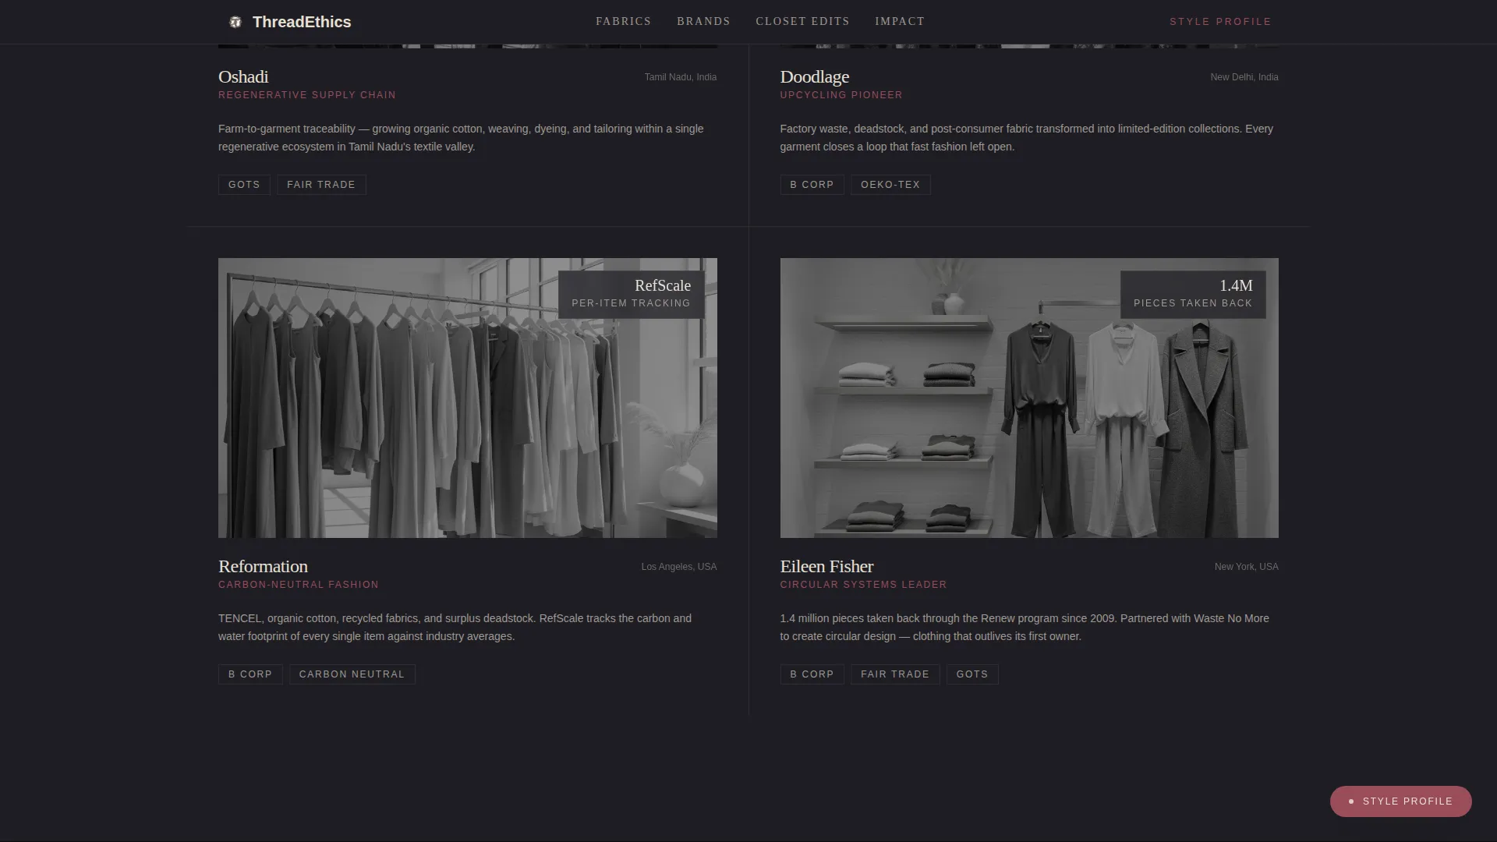
Task: Open the Reformation clothing rack image
Action: click(x=468, y=398)
